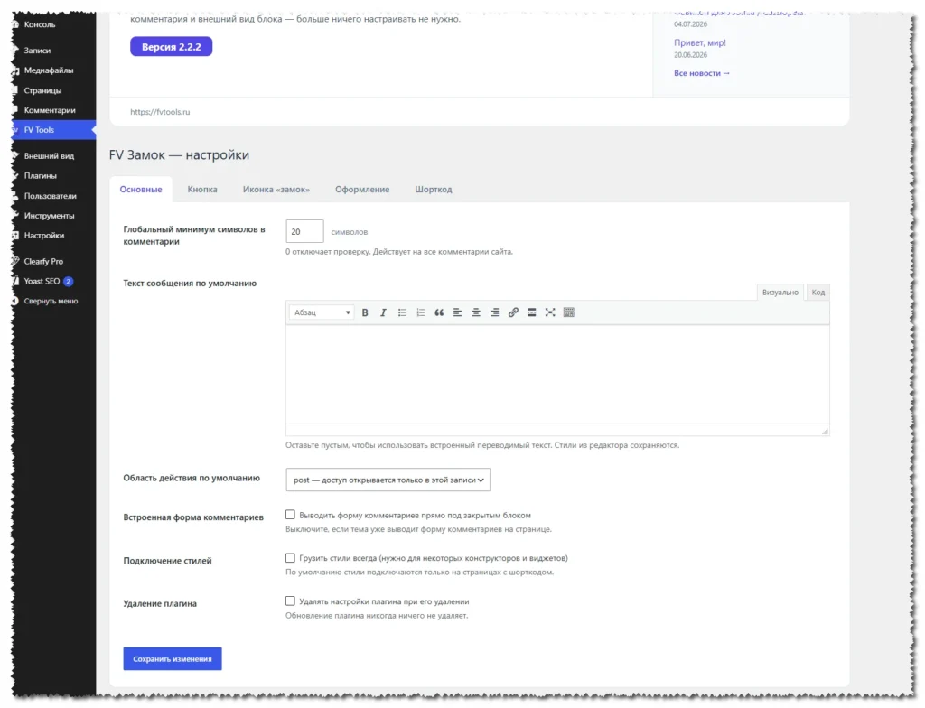This screenshot has width=925, height=708.
Task: Tick delete plugin settings on uninstall
Action: pos(290,601)
